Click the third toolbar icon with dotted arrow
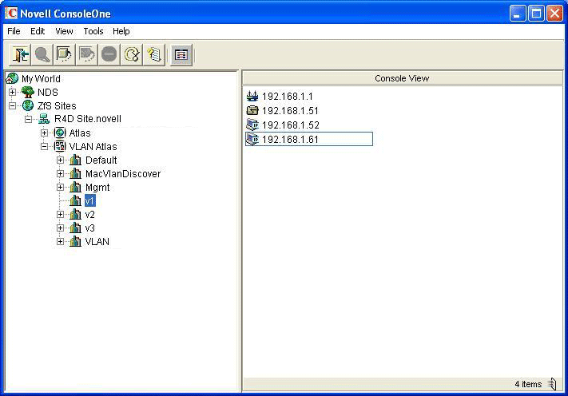This screenshot has height=396, width=568. (x=65, y=54)
